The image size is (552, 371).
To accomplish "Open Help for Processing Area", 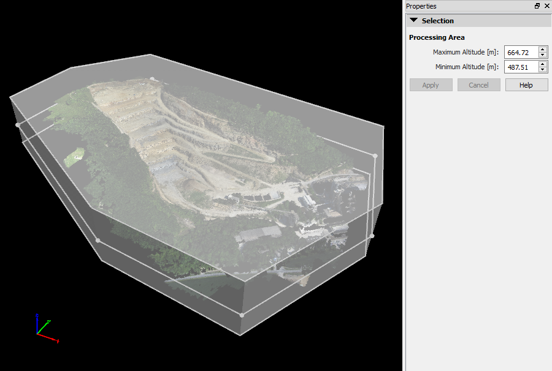I will (x=526, y=85).
